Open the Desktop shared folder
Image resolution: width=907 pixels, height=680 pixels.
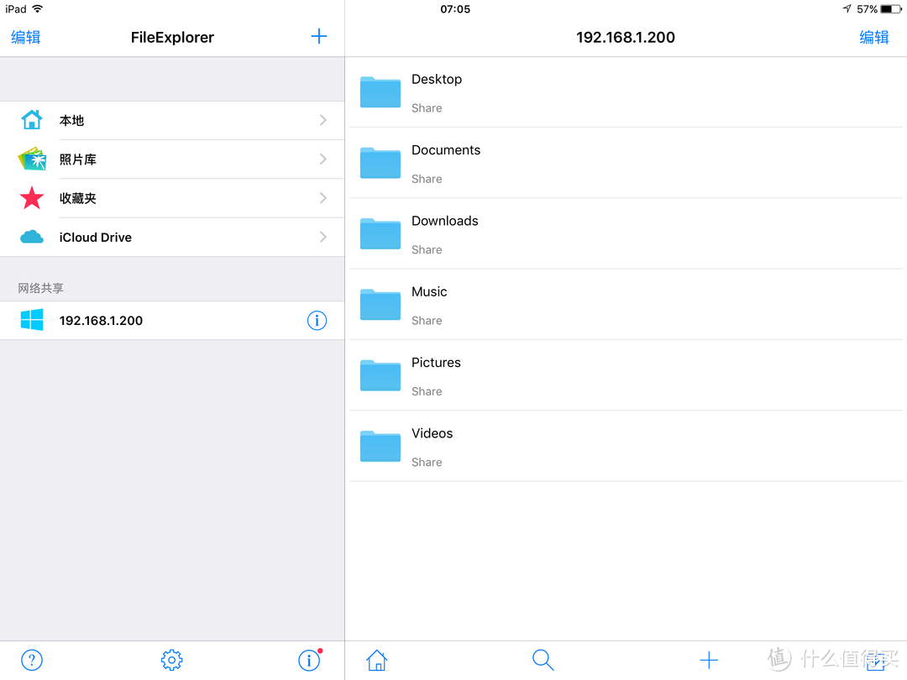[x=437, y=92]
